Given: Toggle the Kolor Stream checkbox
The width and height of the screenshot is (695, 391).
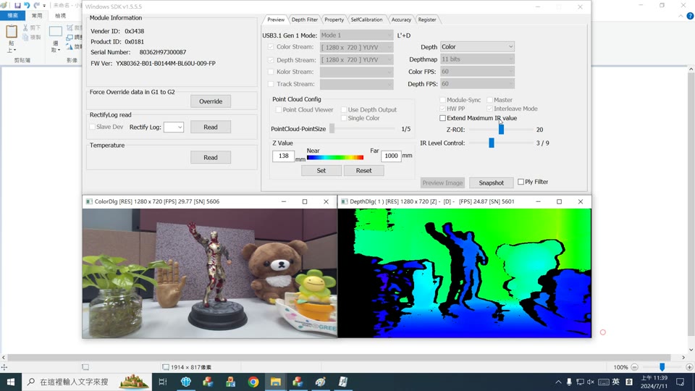Looking at the screenshot, I should (271, 72).
